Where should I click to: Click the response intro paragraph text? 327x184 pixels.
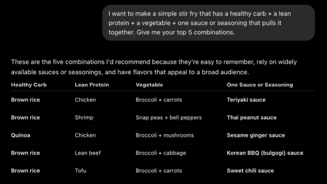[154, 67]
